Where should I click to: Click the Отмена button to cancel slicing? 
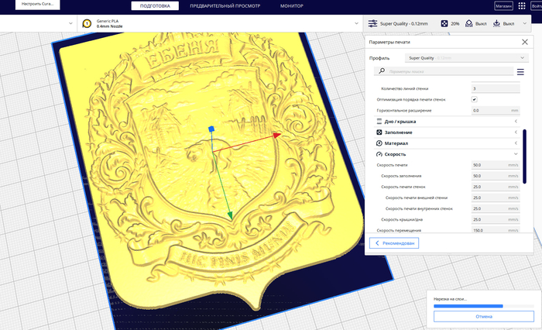[x=483, y=316]
